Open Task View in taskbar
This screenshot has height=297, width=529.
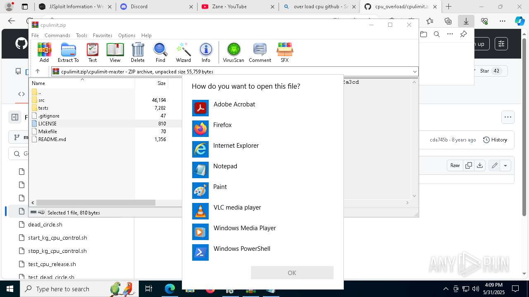pos(149,289)
